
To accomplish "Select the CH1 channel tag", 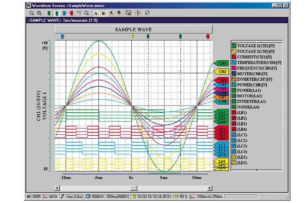I will click(x=221, y=63).
